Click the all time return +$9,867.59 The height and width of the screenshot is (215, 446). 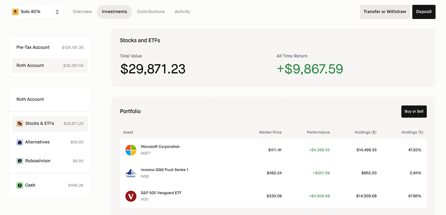point(310,69)
